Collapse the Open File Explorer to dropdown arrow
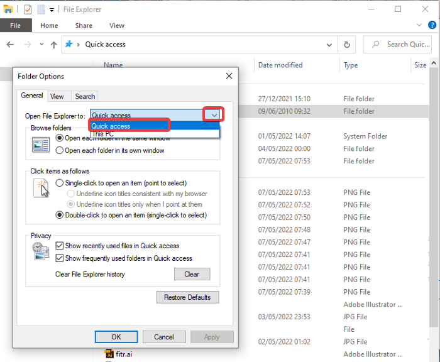 (214, 115)
